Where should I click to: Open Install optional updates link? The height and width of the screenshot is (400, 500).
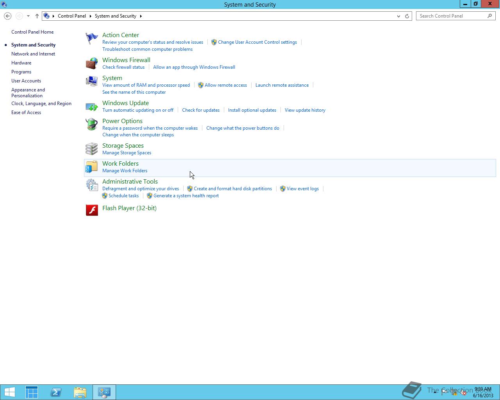(252, 110)
